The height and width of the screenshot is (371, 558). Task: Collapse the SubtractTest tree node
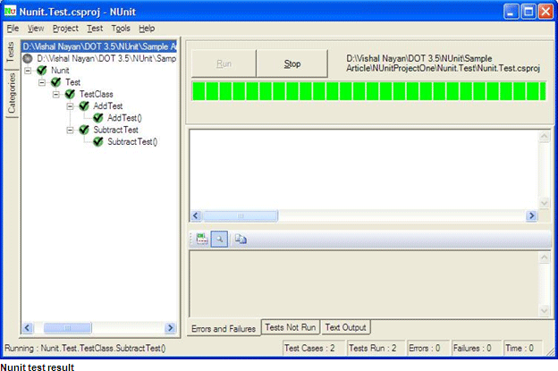click(x=70, y=131)
